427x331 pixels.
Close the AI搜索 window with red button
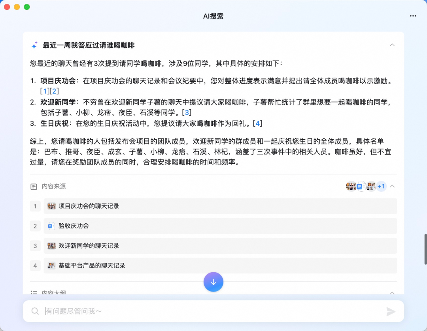pos(7,7)
